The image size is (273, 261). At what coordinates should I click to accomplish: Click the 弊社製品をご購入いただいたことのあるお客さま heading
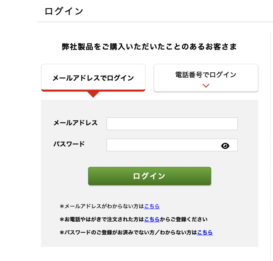(149, 47)
